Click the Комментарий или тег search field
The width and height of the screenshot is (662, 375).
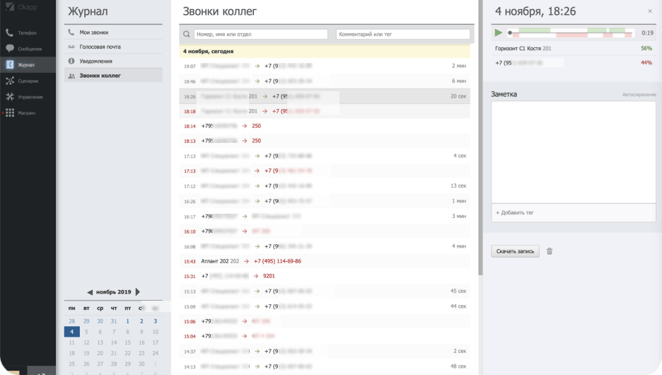click(x=402, y=34)
